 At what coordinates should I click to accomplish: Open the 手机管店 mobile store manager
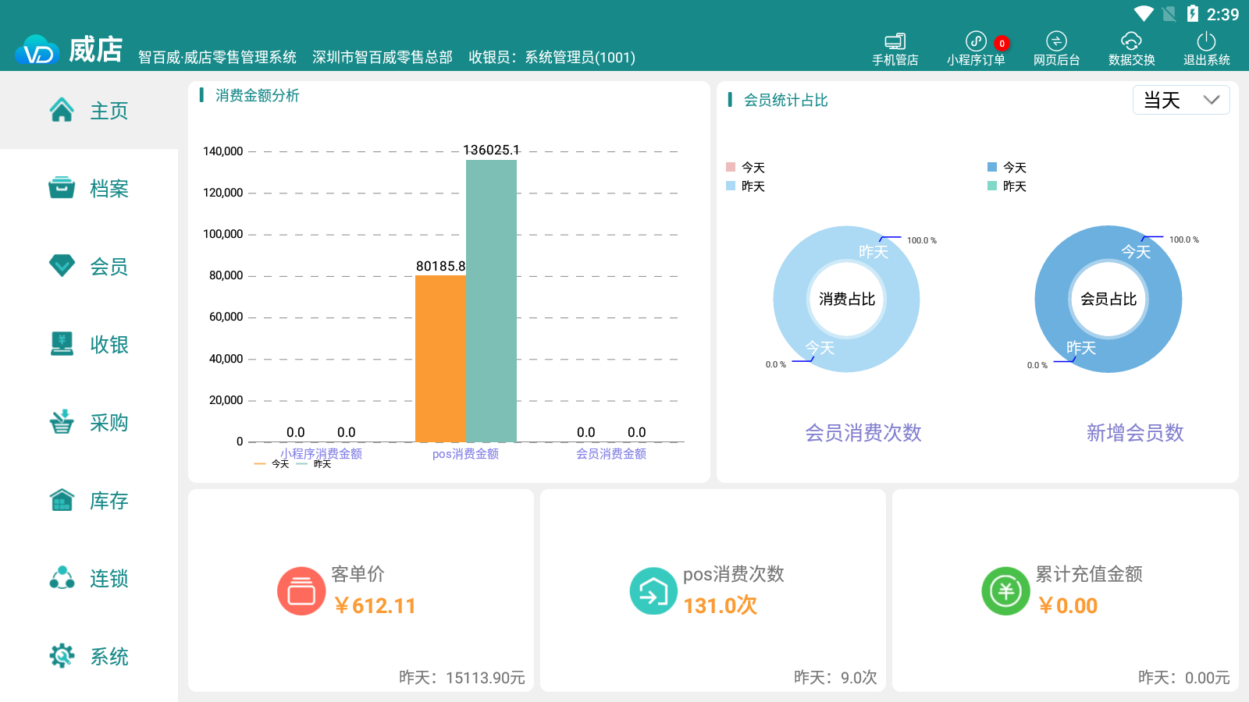pos(895,48)
